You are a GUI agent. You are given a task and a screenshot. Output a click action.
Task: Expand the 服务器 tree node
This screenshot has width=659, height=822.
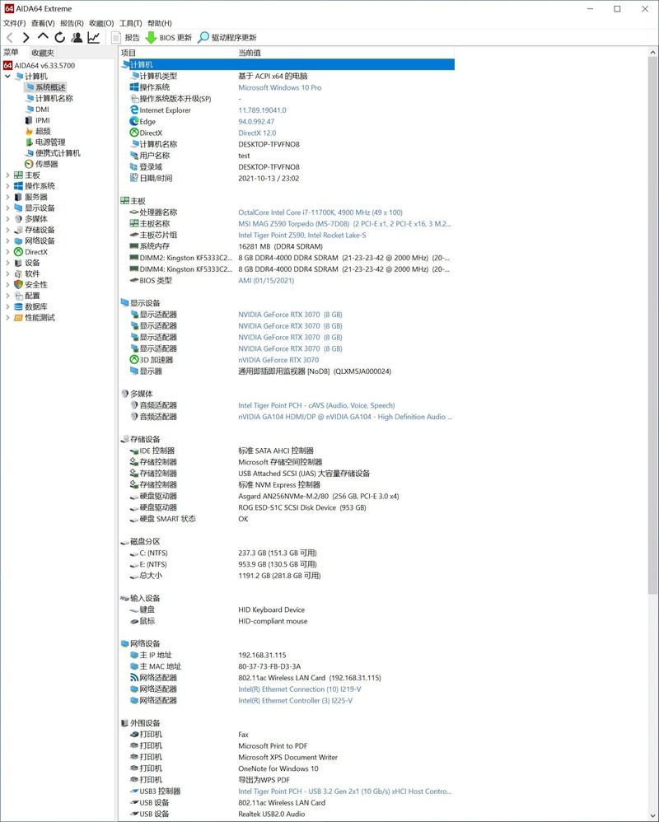[7, 197]
